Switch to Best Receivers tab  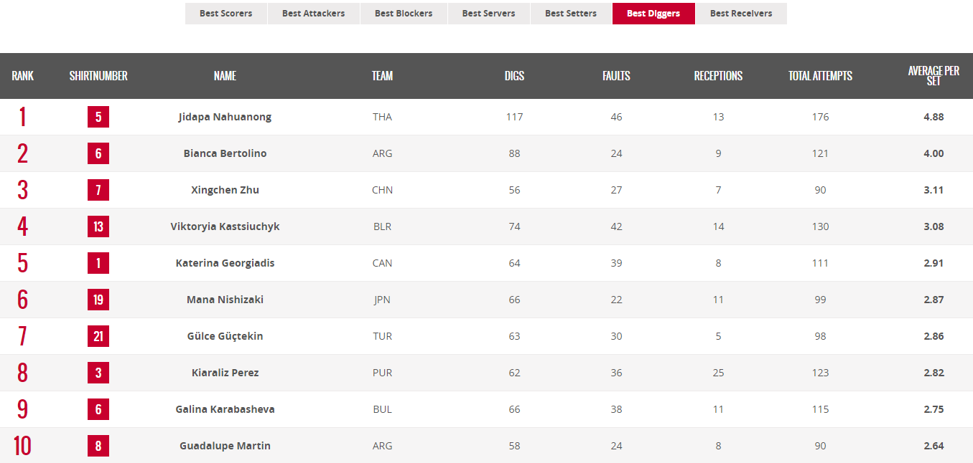pyautogui.click(x=741, y=14)
